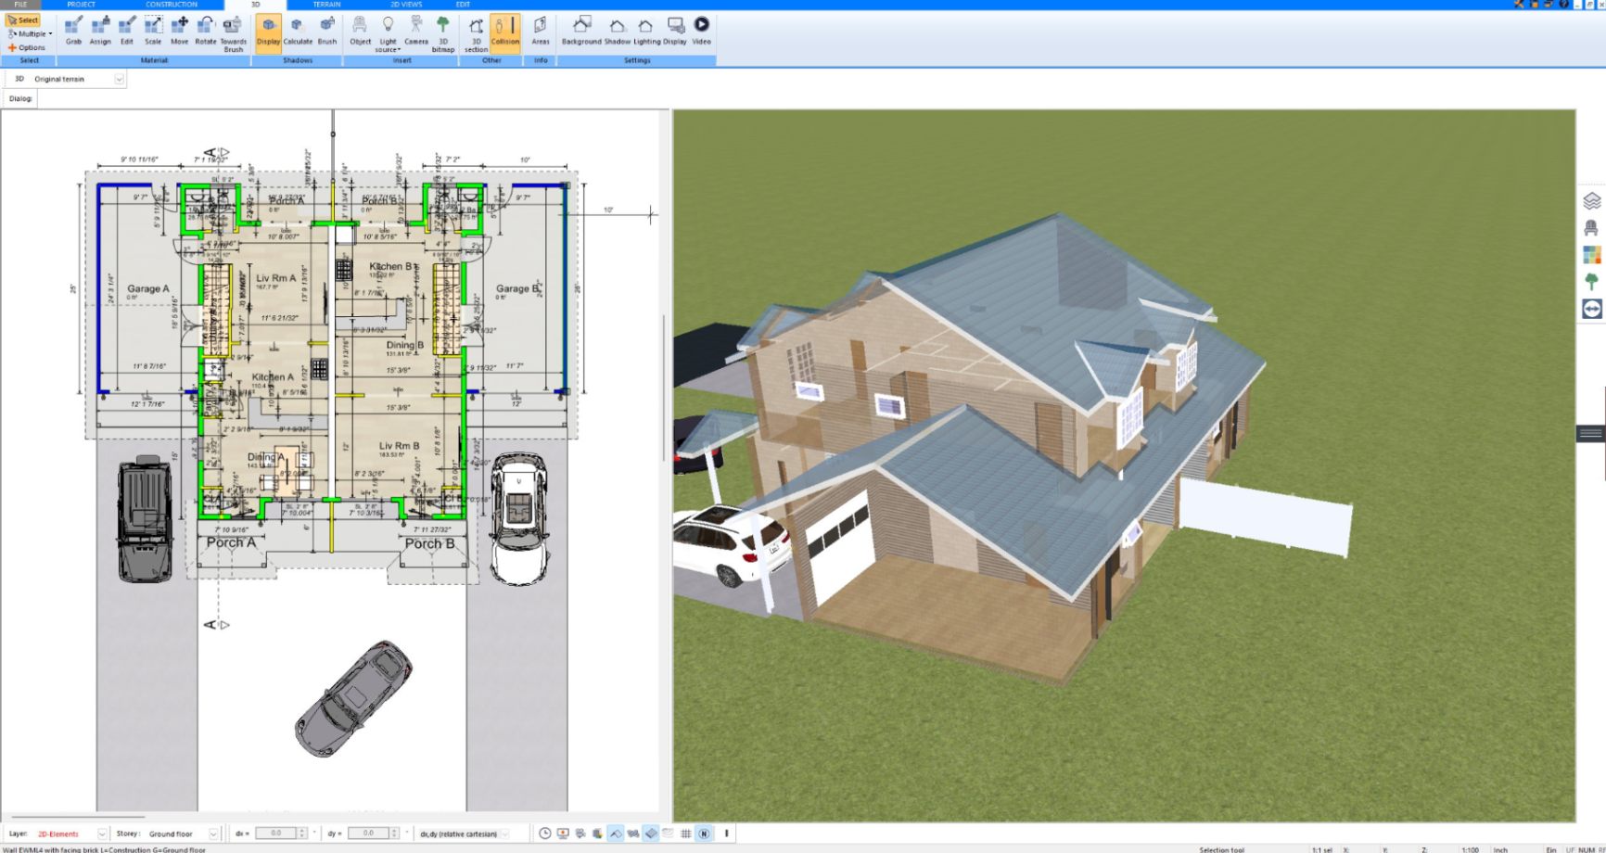Screen dimensions: 1606x853
Task: Pick the Move material tool
Action: click(x=180, y=31)
